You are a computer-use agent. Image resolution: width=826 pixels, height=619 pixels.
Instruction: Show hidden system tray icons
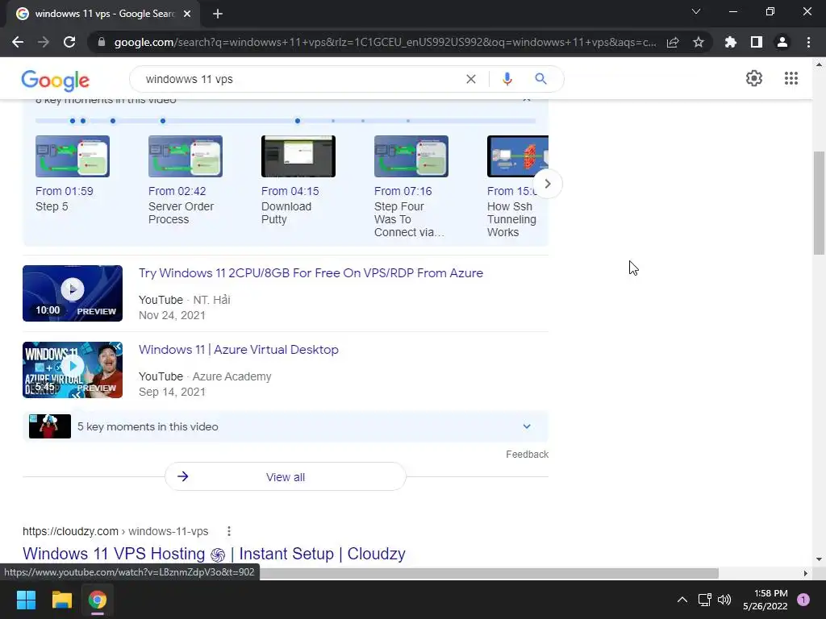[x=682, y=600]
